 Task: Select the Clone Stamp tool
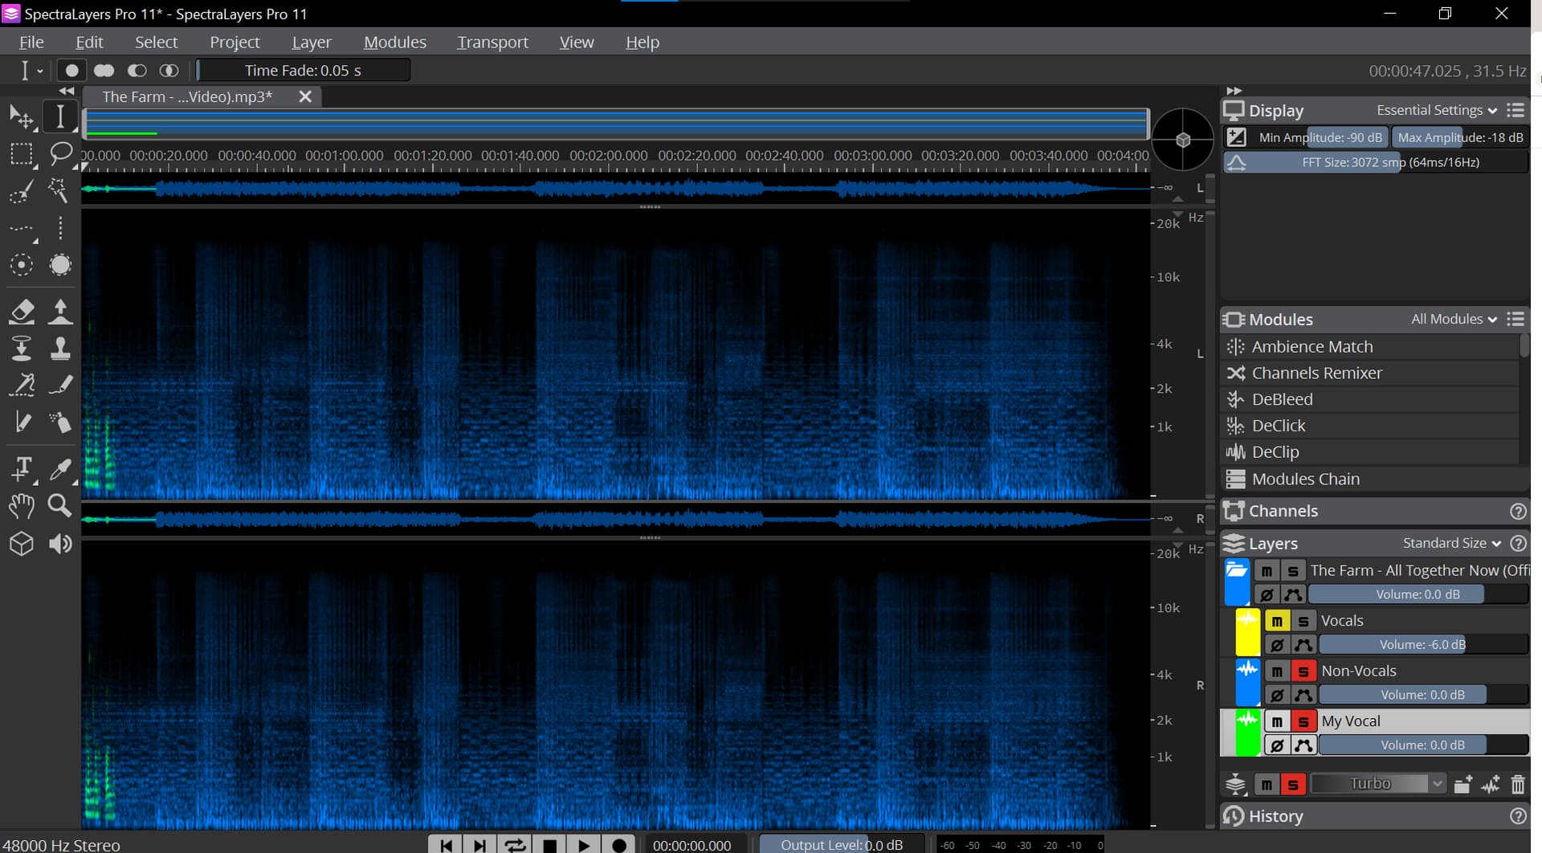[x=60, y=348]
